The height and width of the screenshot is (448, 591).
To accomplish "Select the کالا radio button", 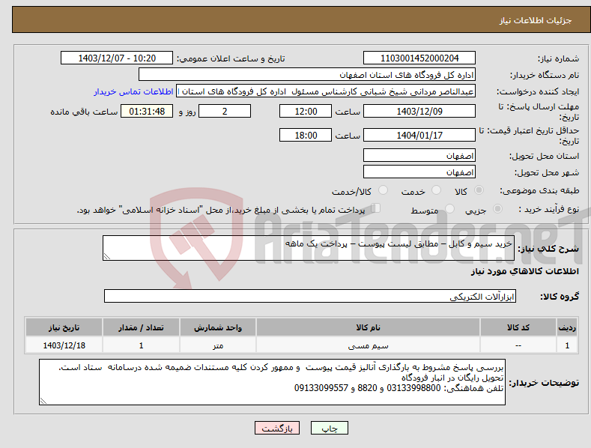I will pyautogui.click(x=479, y=190).
